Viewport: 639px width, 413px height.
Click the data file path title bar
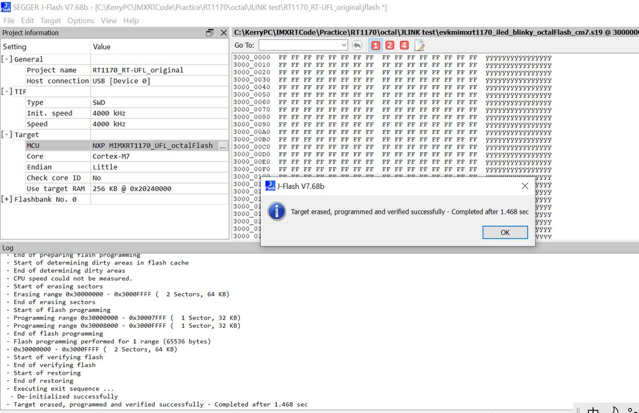[436, 32]
